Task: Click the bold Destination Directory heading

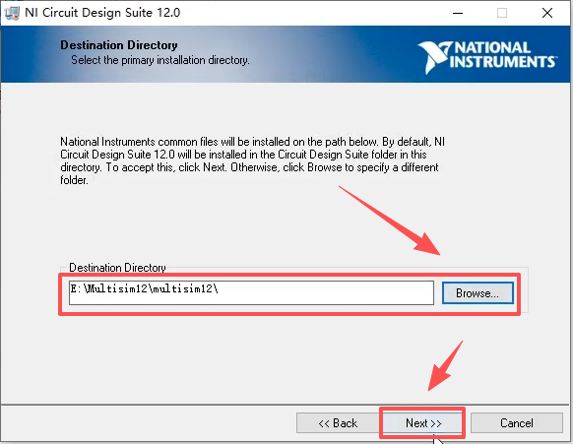Action: pyautogui.click(x=119, y=45)
